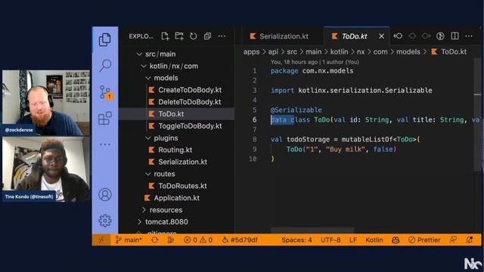This screenshot has height=272, width=484.
Task: Open notifications bell in status bar
Action: click(469, 240)
